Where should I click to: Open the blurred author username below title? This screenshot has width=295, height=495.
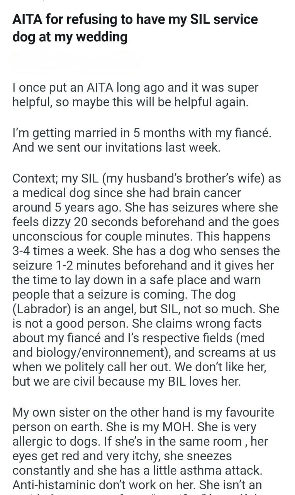[x=77, y=63]
